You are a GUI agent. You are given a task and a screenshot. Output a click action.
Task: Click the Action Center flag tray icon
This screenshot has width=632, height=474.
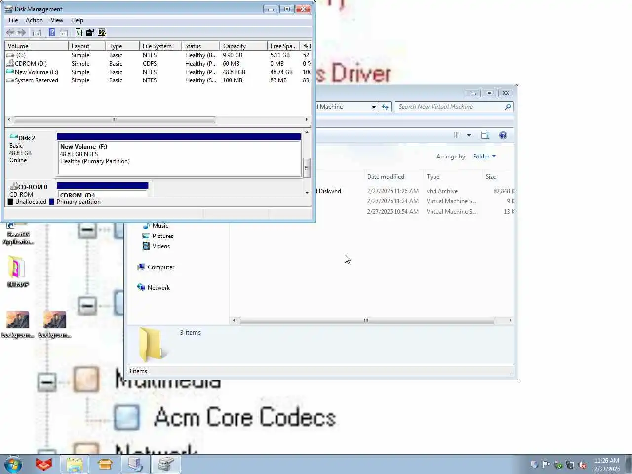[546, 465]
